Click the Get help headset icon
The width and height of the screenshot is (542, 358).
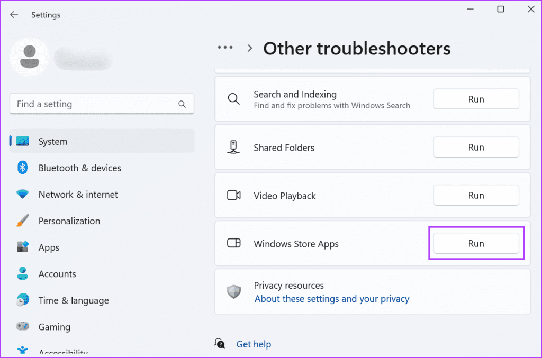pos(220,344)
